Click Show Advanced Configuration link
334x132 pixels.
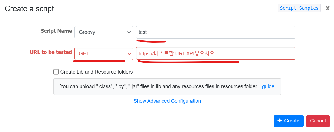pyautogui.click(x=167, y=101)
